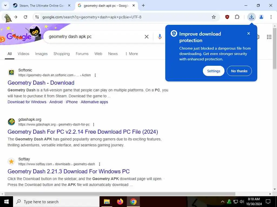Screen dimensions: 277x207
Task: Close the geometry dash apk pc tab
Action: click(134, 6)
